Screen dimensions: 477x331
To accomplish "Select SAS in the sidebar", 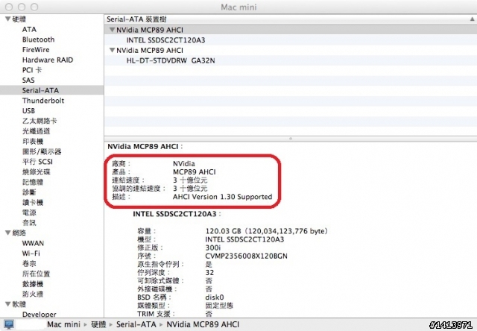I will point(28,81).
